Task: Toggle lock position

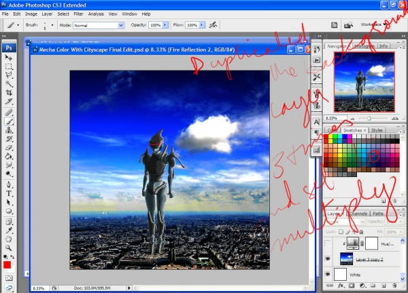Action: click(354, 232)
